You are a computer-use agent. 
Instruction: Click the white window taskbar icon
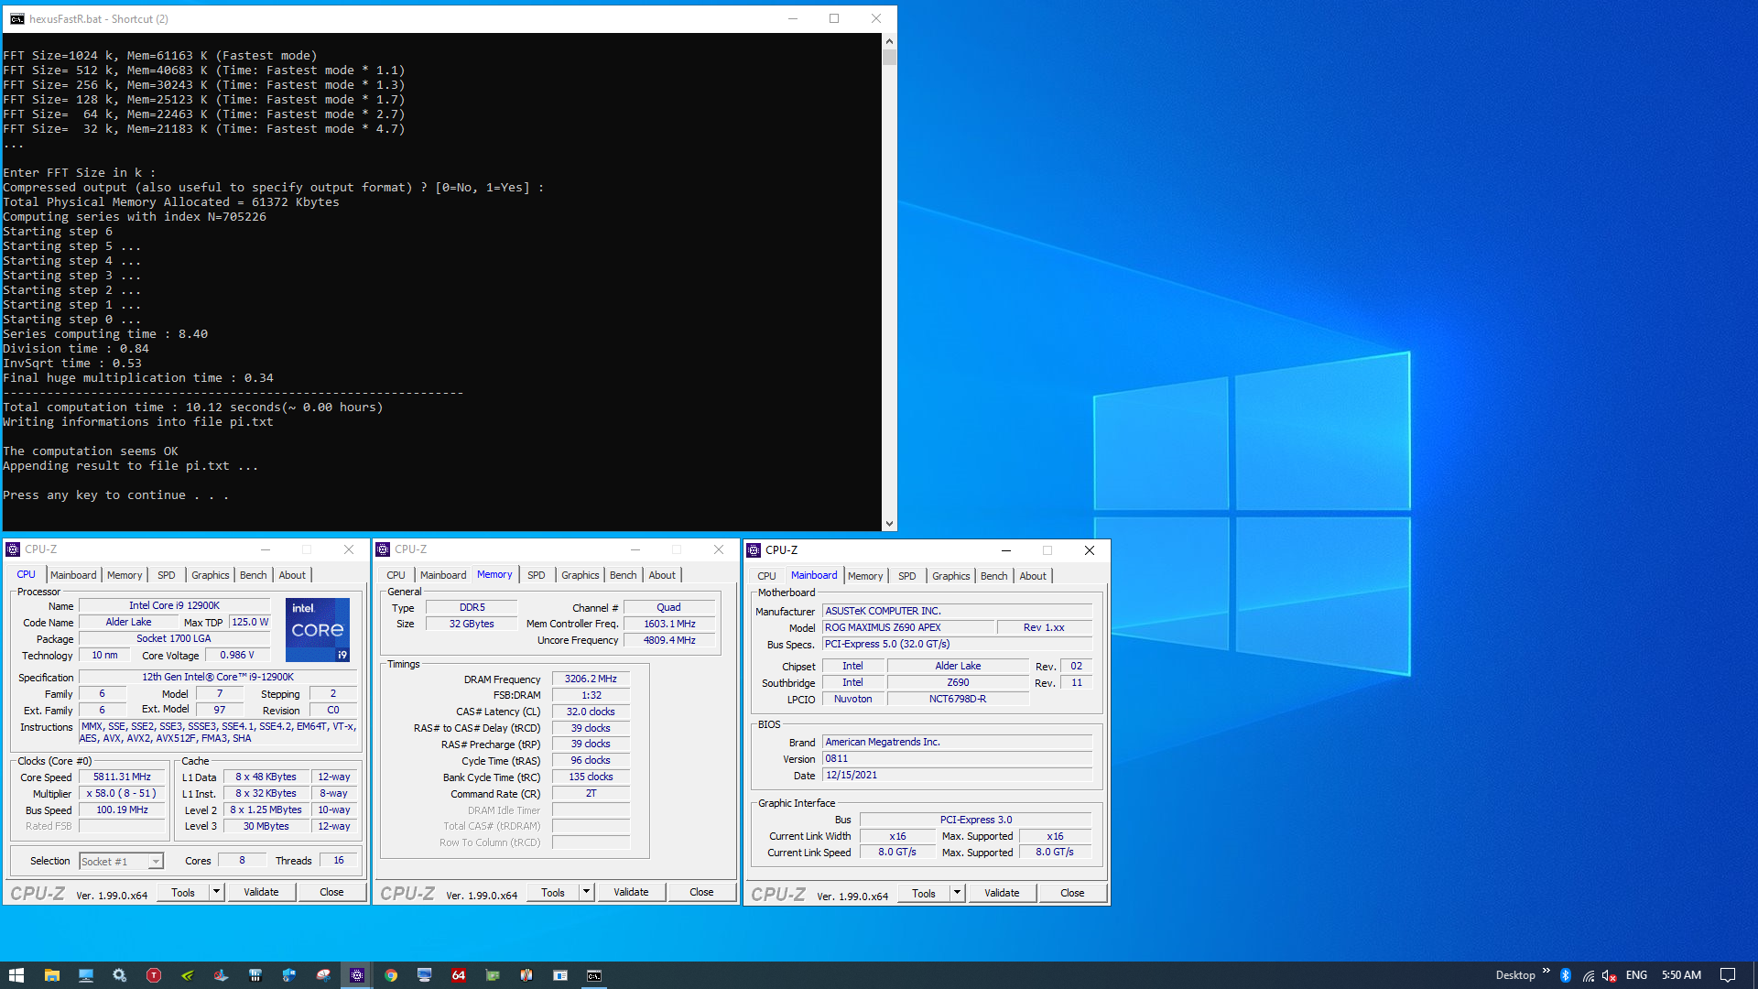(560, 975)
